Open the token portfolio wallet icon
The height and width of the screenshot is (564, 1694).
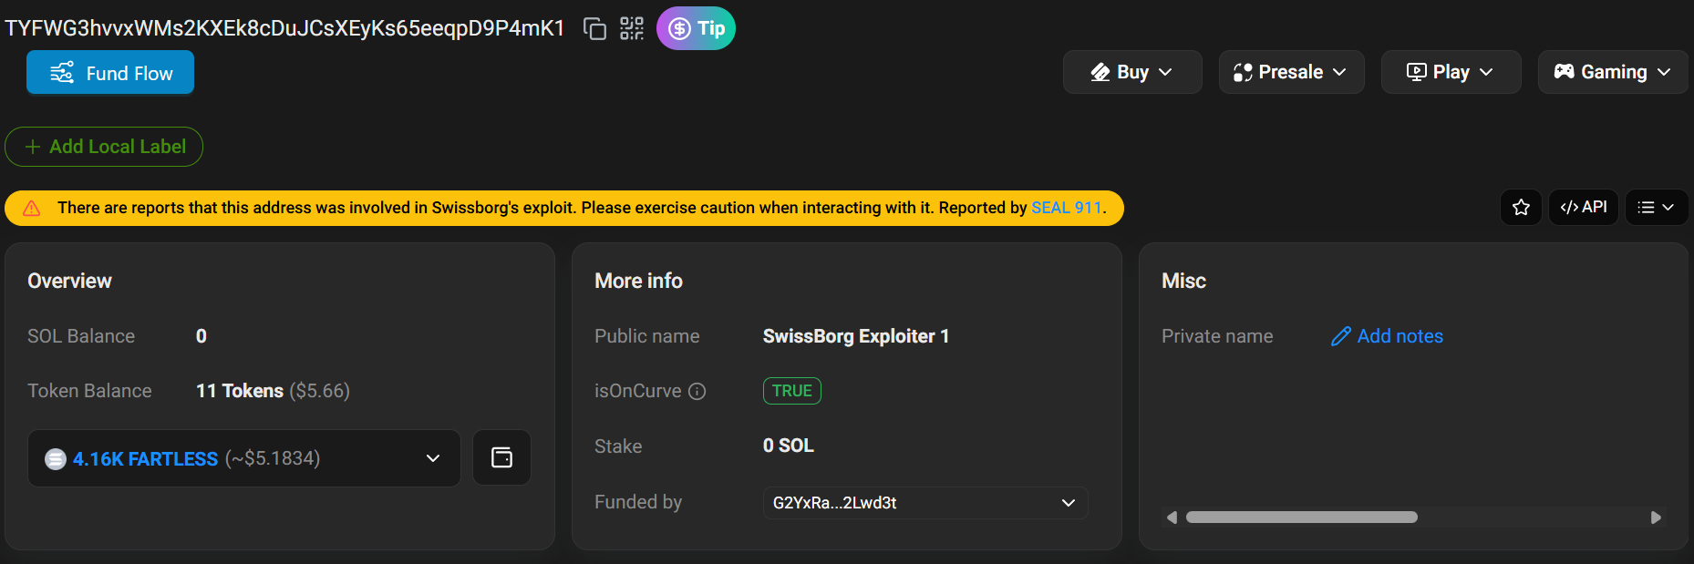[501, 457]
